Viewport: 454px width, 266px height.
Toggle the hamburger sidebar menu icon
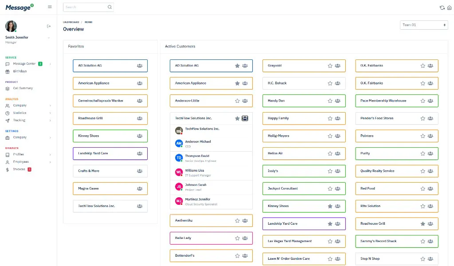point(50,7)
